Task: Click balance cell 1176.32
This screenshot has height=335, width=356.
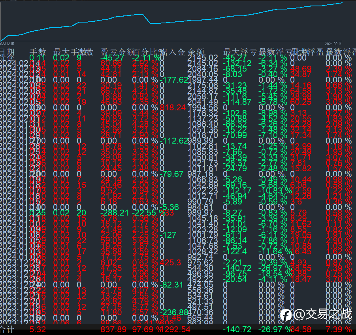Action: 203,113
